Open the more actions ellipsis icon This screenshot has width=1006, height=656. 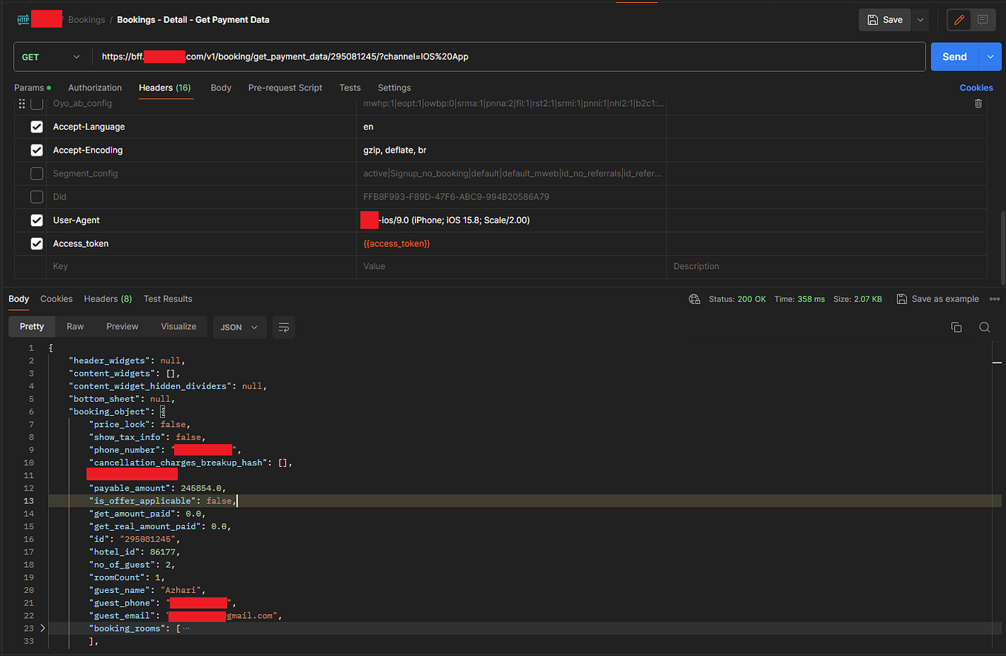tap(994, 299)
